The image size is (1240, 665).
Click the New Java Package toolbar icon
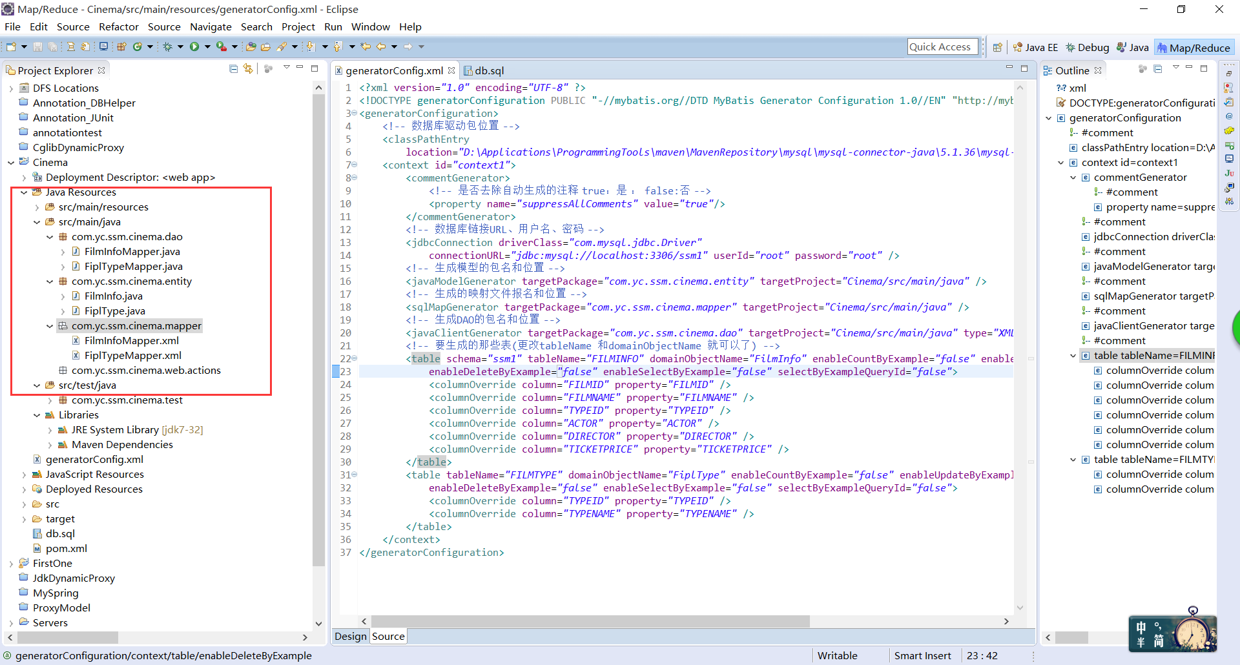[121, 46]
